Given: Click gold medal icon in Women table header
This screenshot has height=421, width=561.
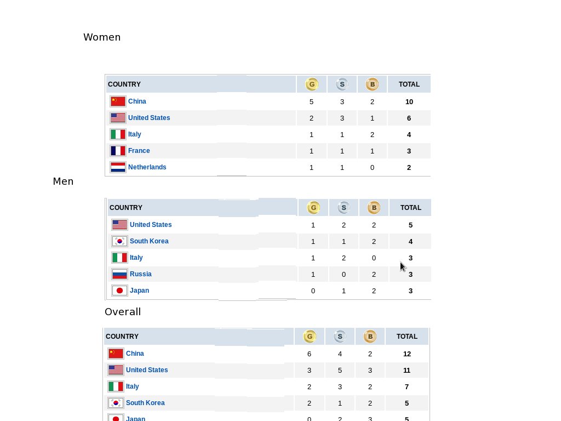Looking at the screenshot, I should coord(312,84).
